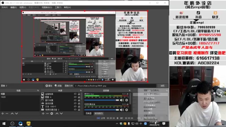This screenshot has height=127, width=226.
Task: Open source 属性 properties
Action: click(49, 86)
